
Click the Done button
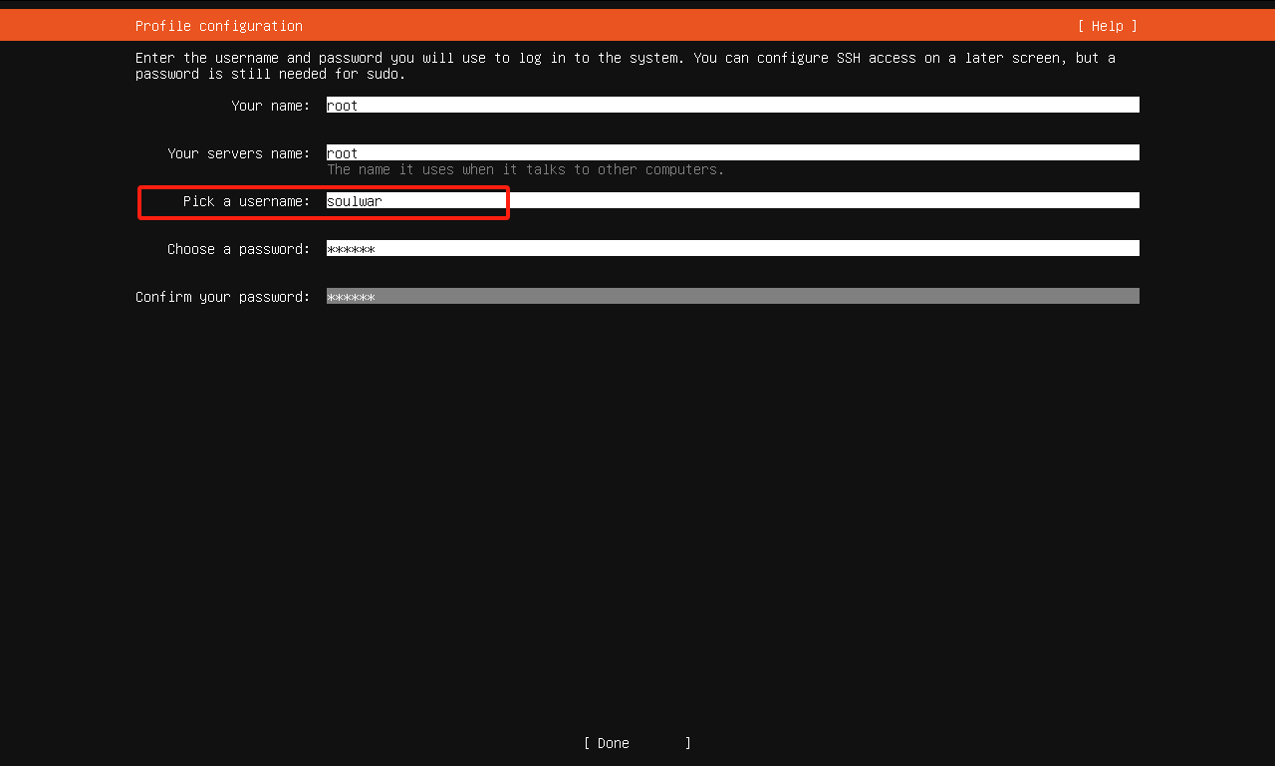coord(637,743)
